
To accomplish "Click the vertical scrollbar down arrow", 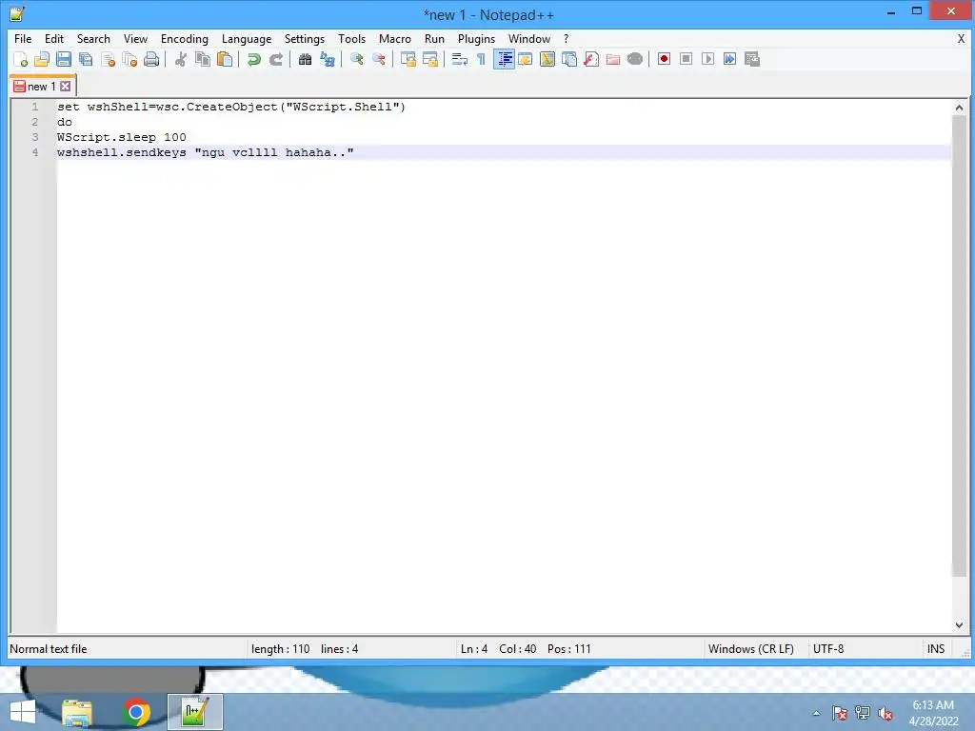I will pos(959,624).
